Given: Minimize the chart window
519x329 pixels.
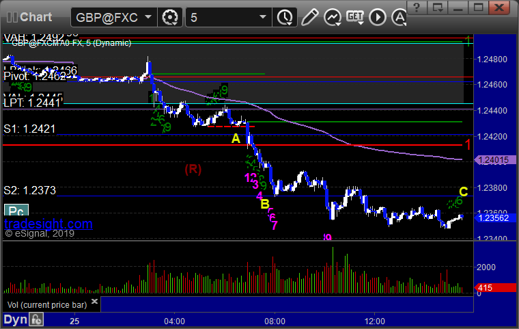Looking at the screenshot, I should [458, 8].
